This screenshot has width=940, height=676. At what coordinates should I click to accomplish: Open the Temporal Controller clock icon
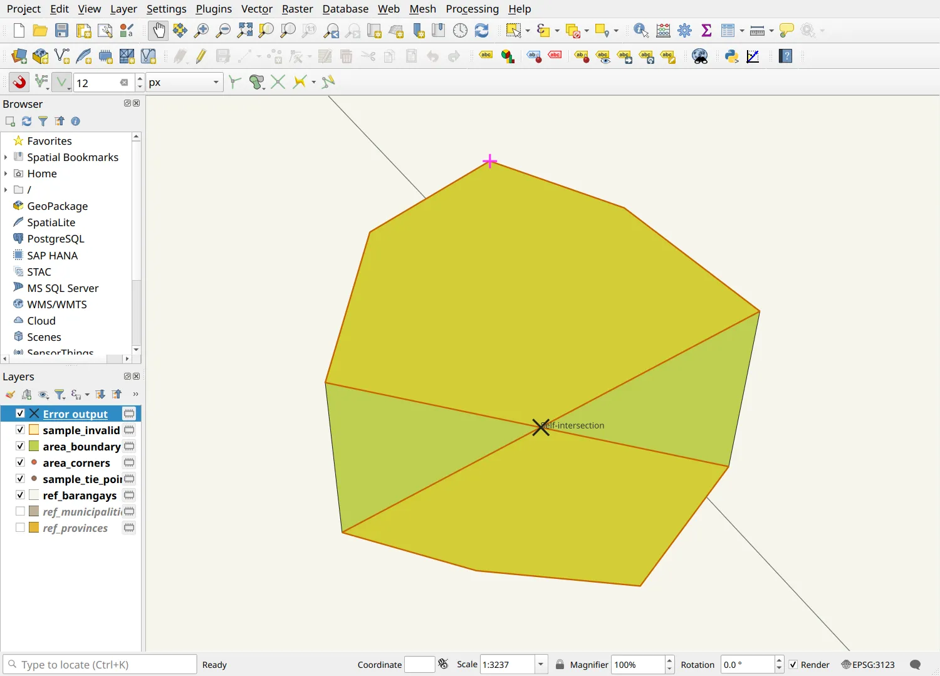point(460,30)
